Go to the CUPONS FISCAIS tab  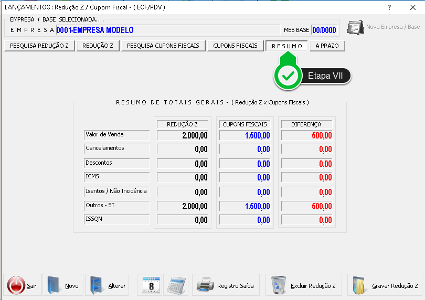(235, 46)
